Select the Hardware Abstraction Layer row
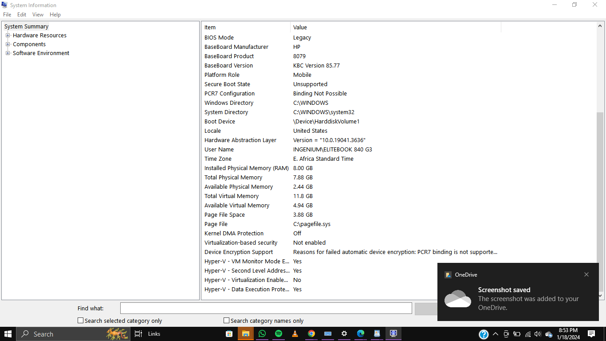Viewport: 606px width, 341px height. coord(351,140)
